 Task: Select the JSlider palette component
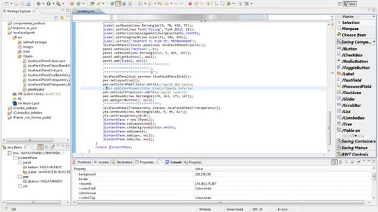[348, 99]
